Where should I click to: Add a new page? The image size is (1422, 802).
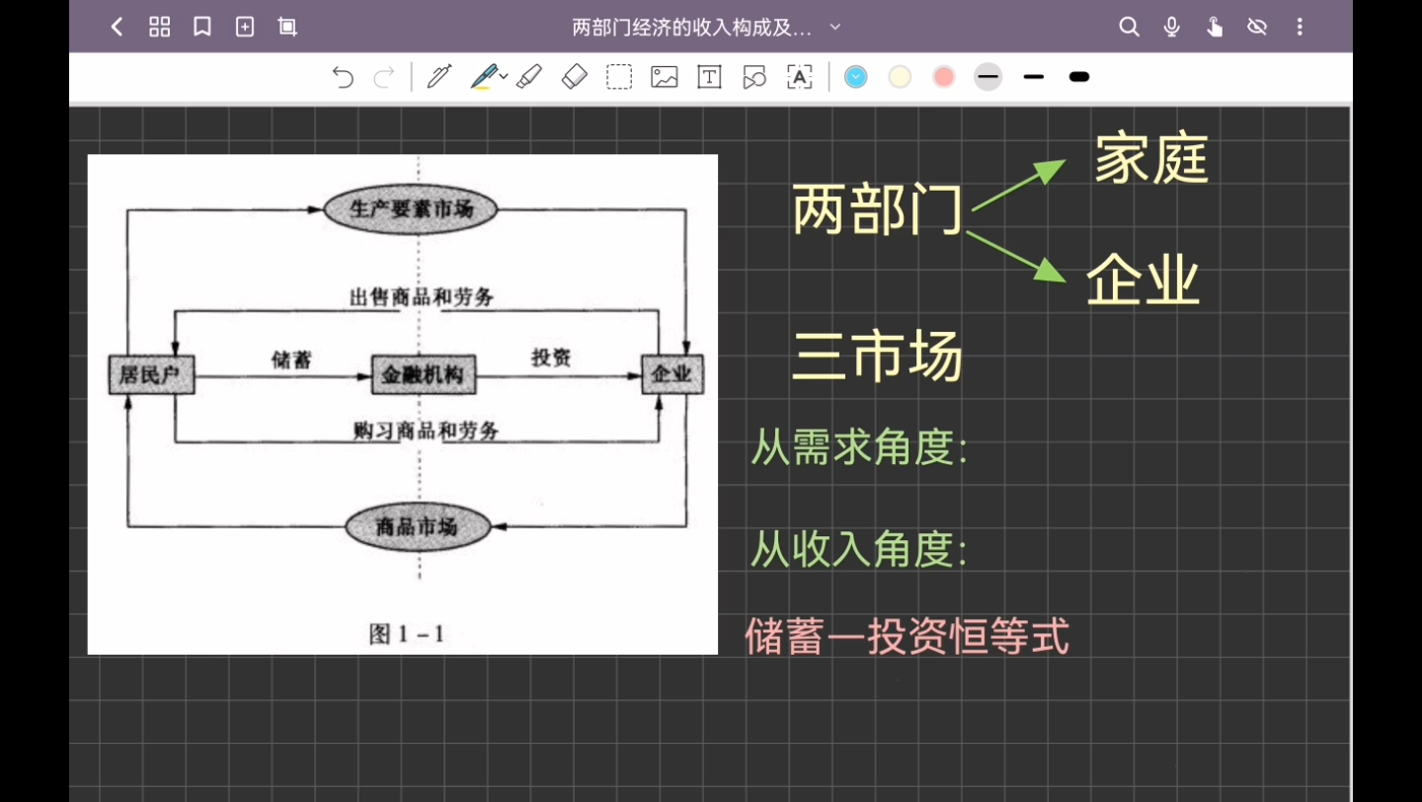tap(245, 27)
